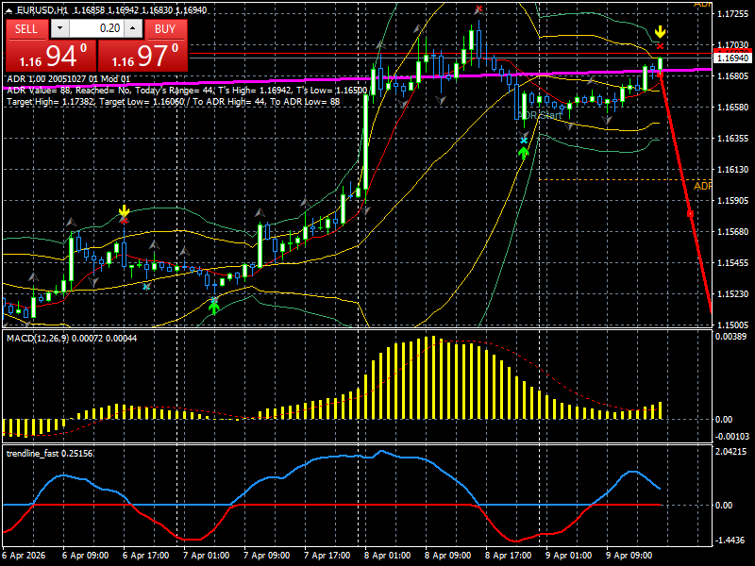Execute a buy order with the BUY button
The width and height of the screenshot is (755, 566).
point(165,29)
